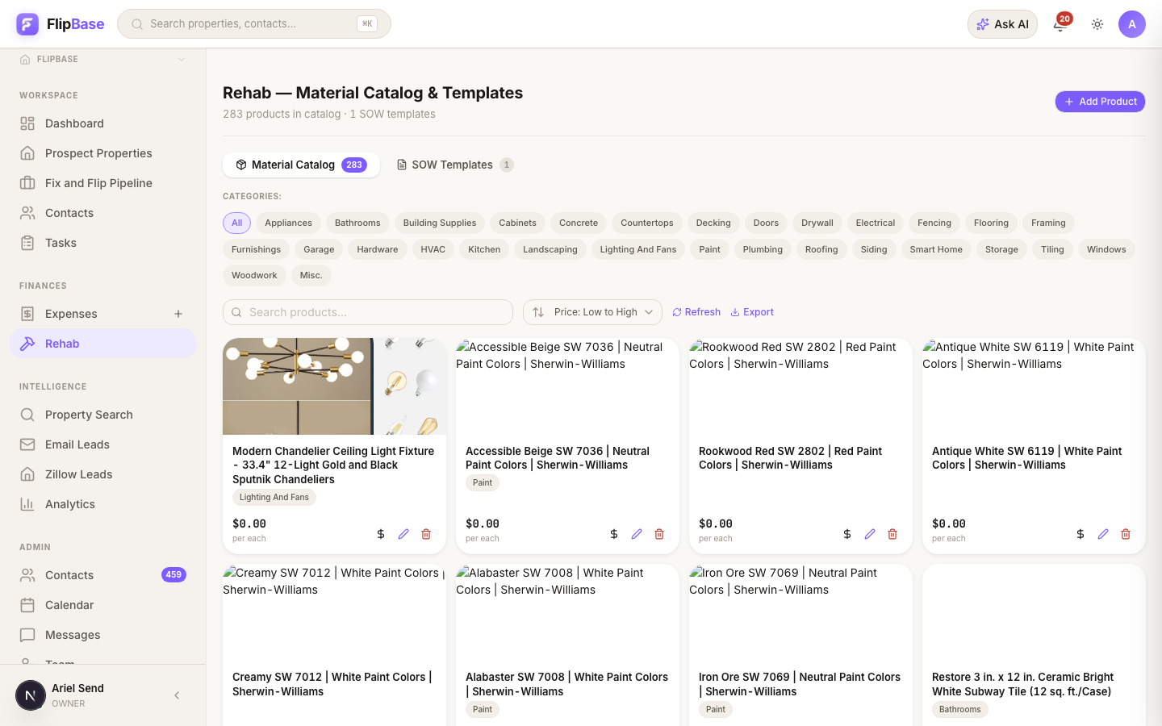The image size is (1162, 726).
Task: Filter by Cabinets category
Action: pyautogui.click(x=517, y=223)
